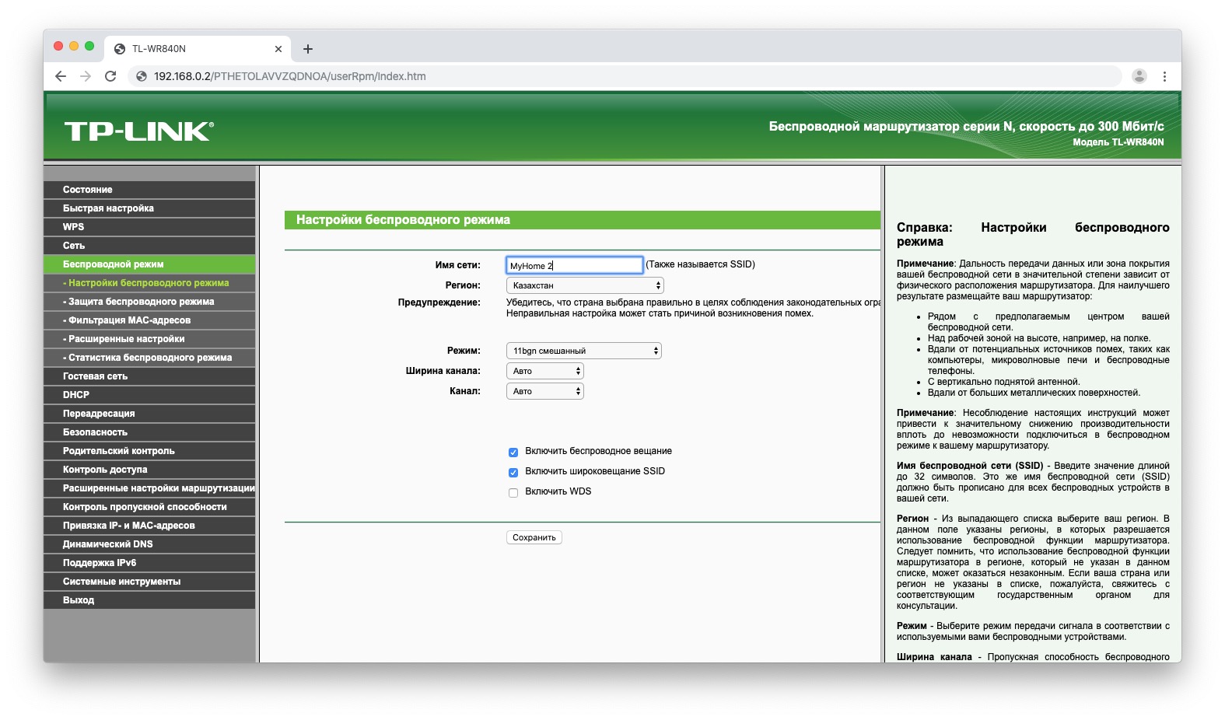Open Контроль доступа menu item
The image size is (1225, 720).
[x=149, y=470]
